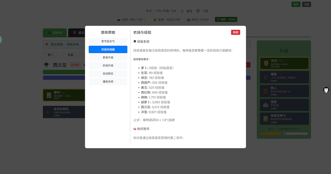This screenshot has width=331, height=174.
Task: Click the heirloom seeds (传家宝种子) icon
Action: click(x=265, y=119)
